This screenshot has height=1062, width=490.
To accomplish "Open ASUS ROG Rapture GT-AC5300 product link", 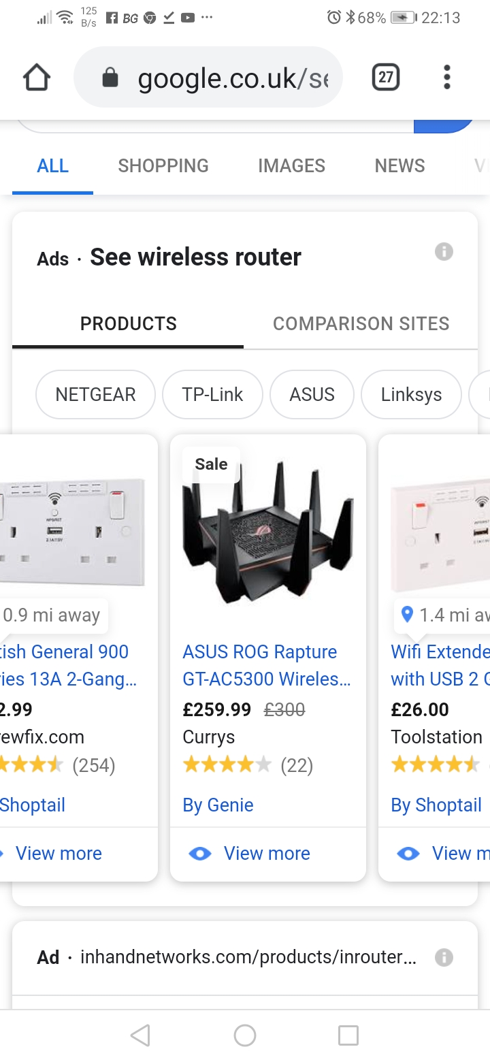I will pyautogui.click(x=267, y=665).
